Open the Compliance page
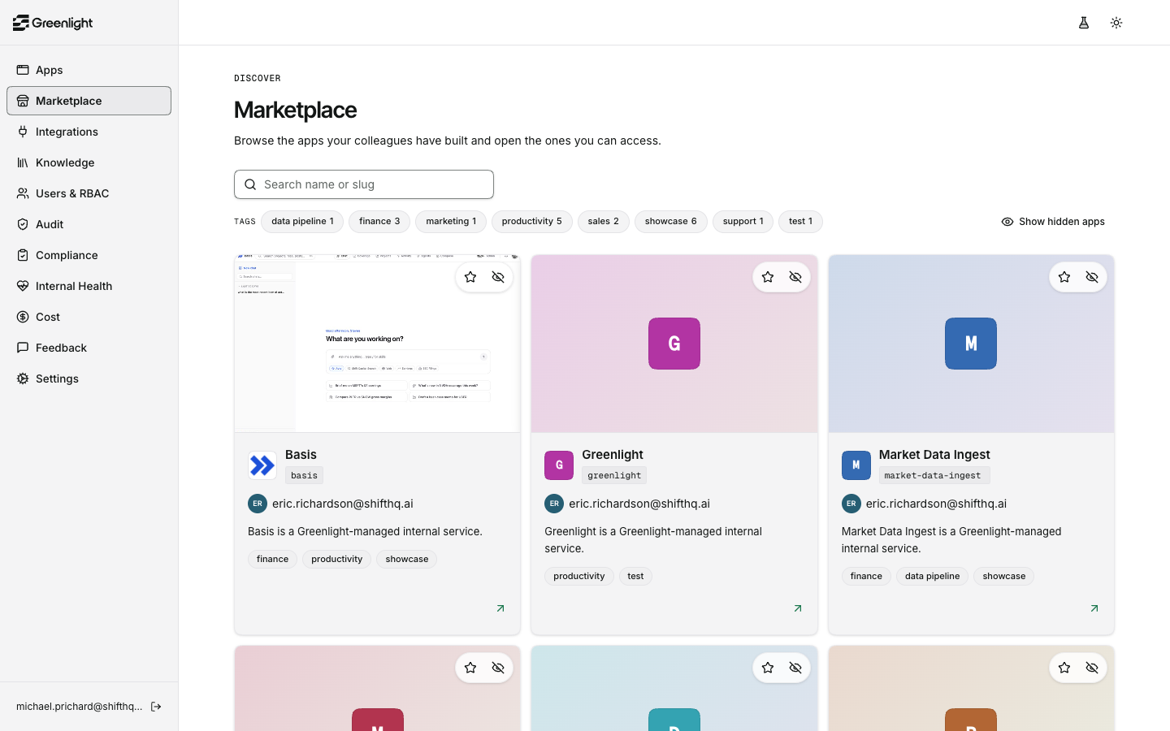Viewport: 1170px width, 731px height. pyautogui.click(x=89, y=255)
